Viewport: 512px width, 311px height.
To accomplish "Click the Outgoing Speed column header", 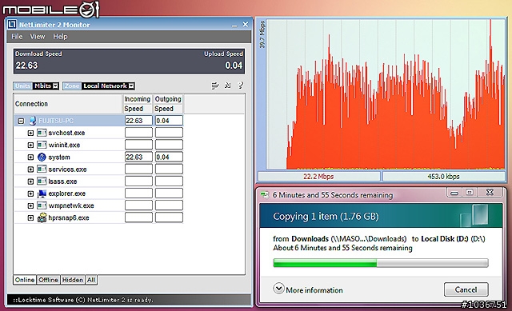I will coord(168,104).
